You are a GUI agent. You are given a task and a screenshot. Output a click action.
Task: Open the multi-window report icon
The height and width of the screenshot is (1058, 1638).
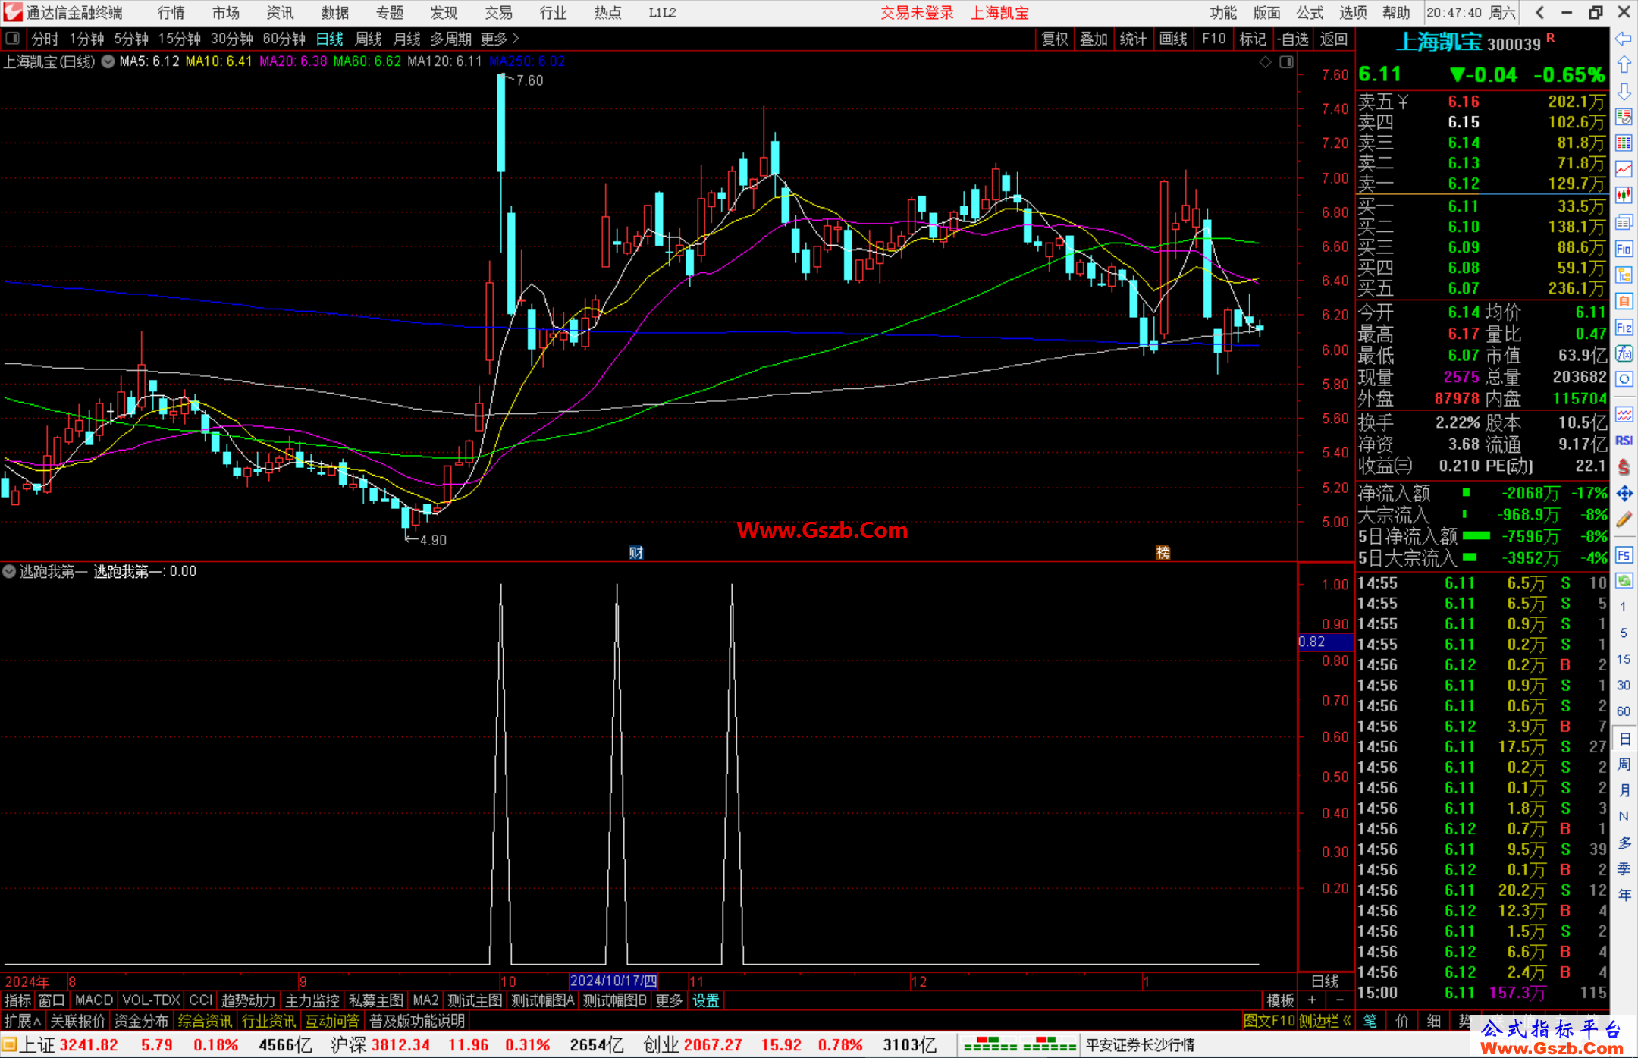pyautogui.click(x=1624, y=222)
